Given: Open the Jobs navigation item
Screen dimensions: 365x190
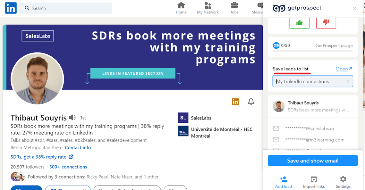Looking at the screenshot, I should point(234,8).
